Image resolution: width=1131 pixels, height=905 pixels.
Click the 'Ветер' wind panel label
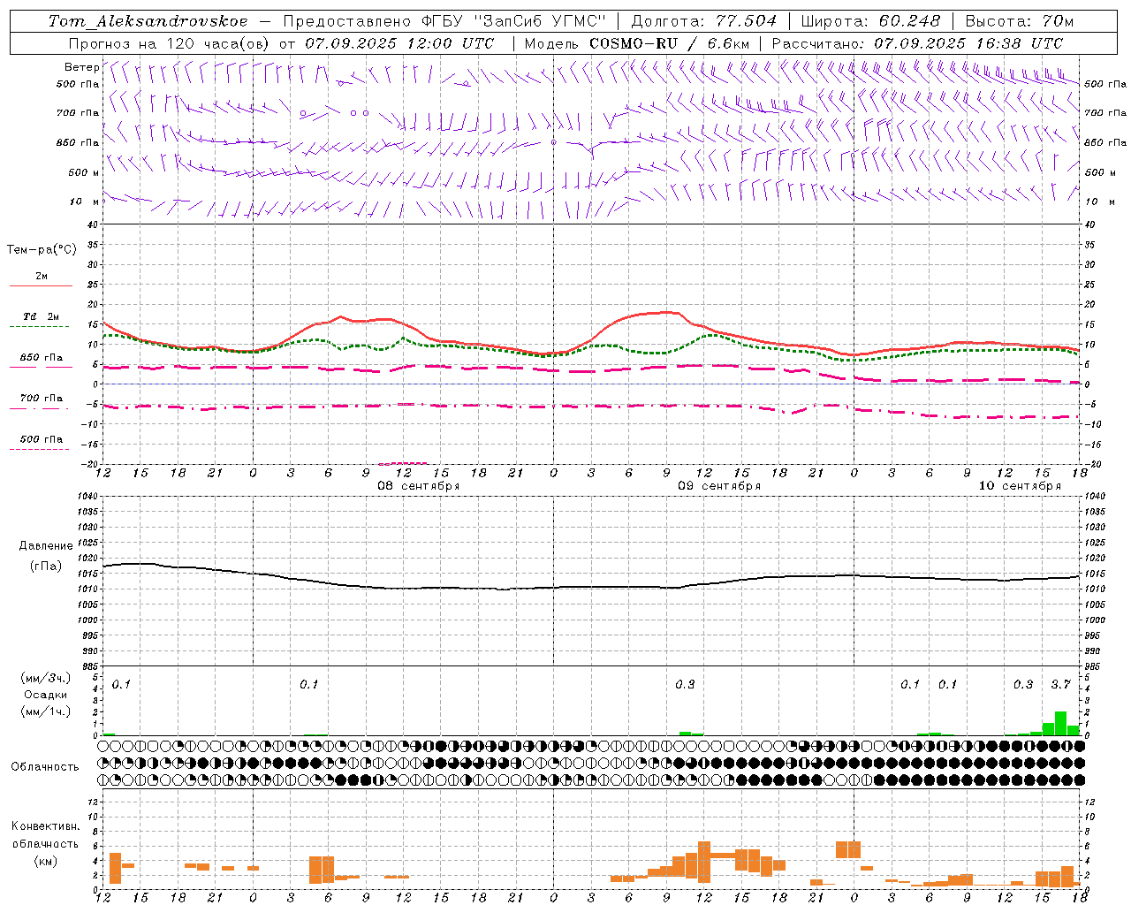pos(81,67)
